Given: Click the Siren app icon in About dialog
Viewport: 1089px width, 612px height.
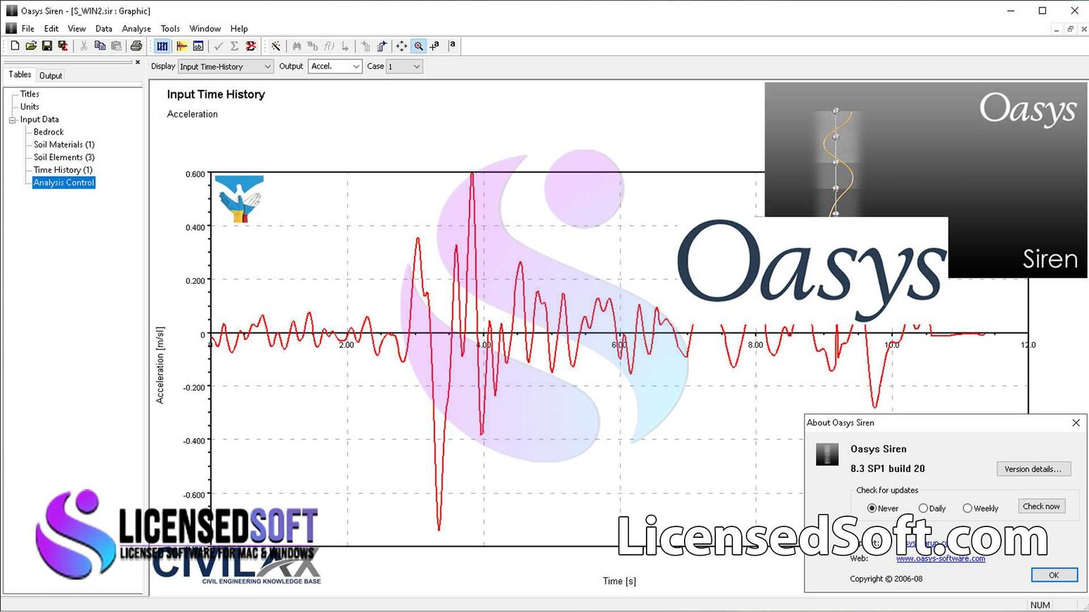Looking at the screenshot, I should tap(827, 454).
